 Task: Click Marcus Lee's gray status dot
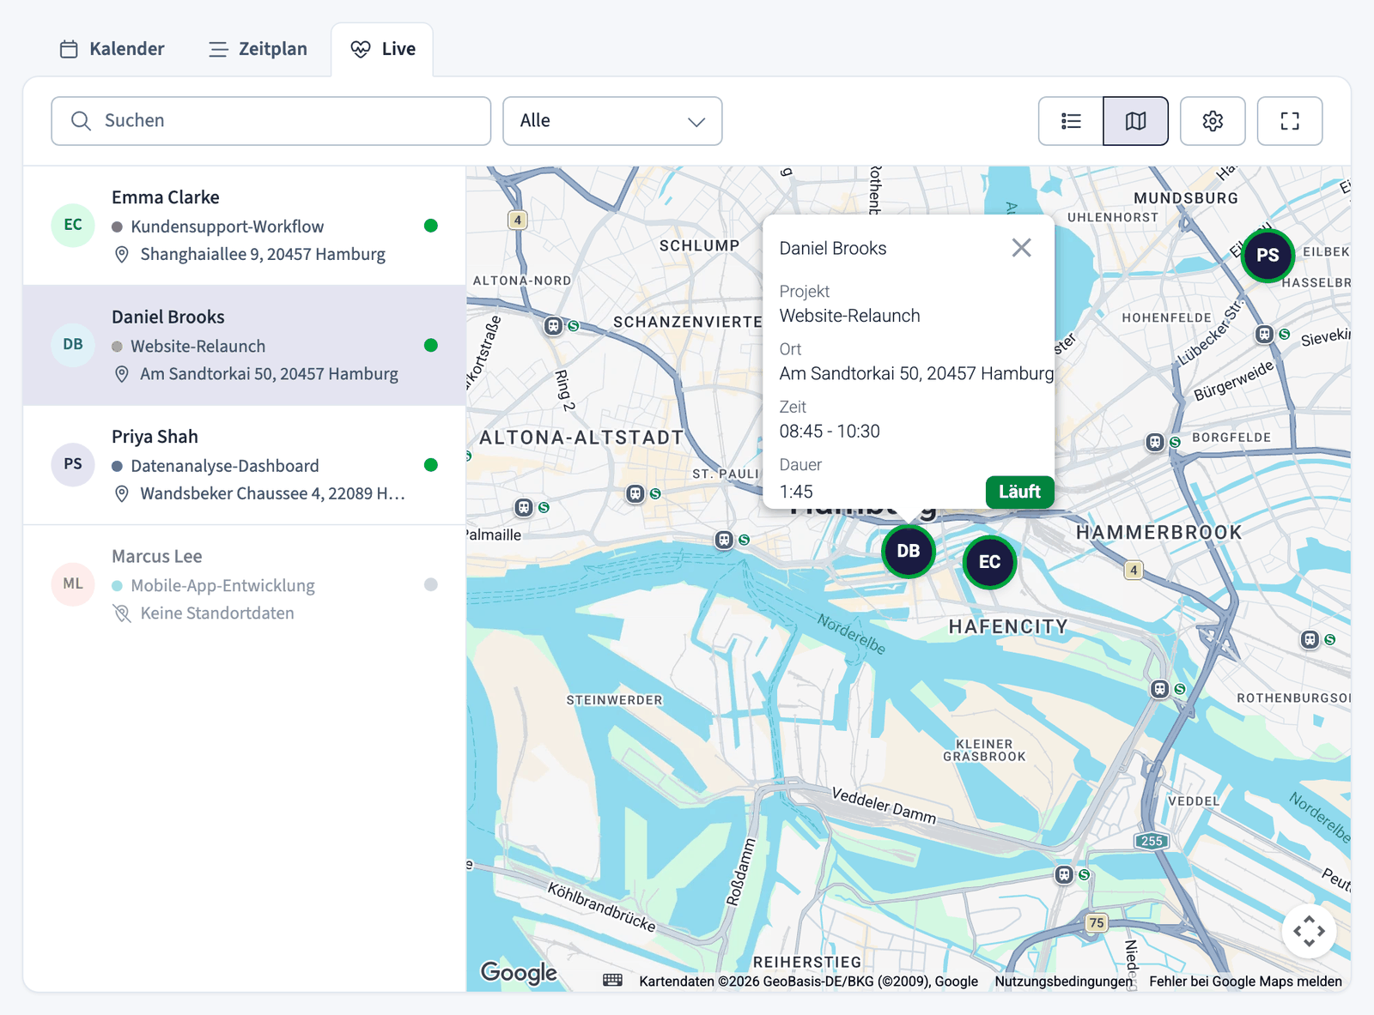431,584
